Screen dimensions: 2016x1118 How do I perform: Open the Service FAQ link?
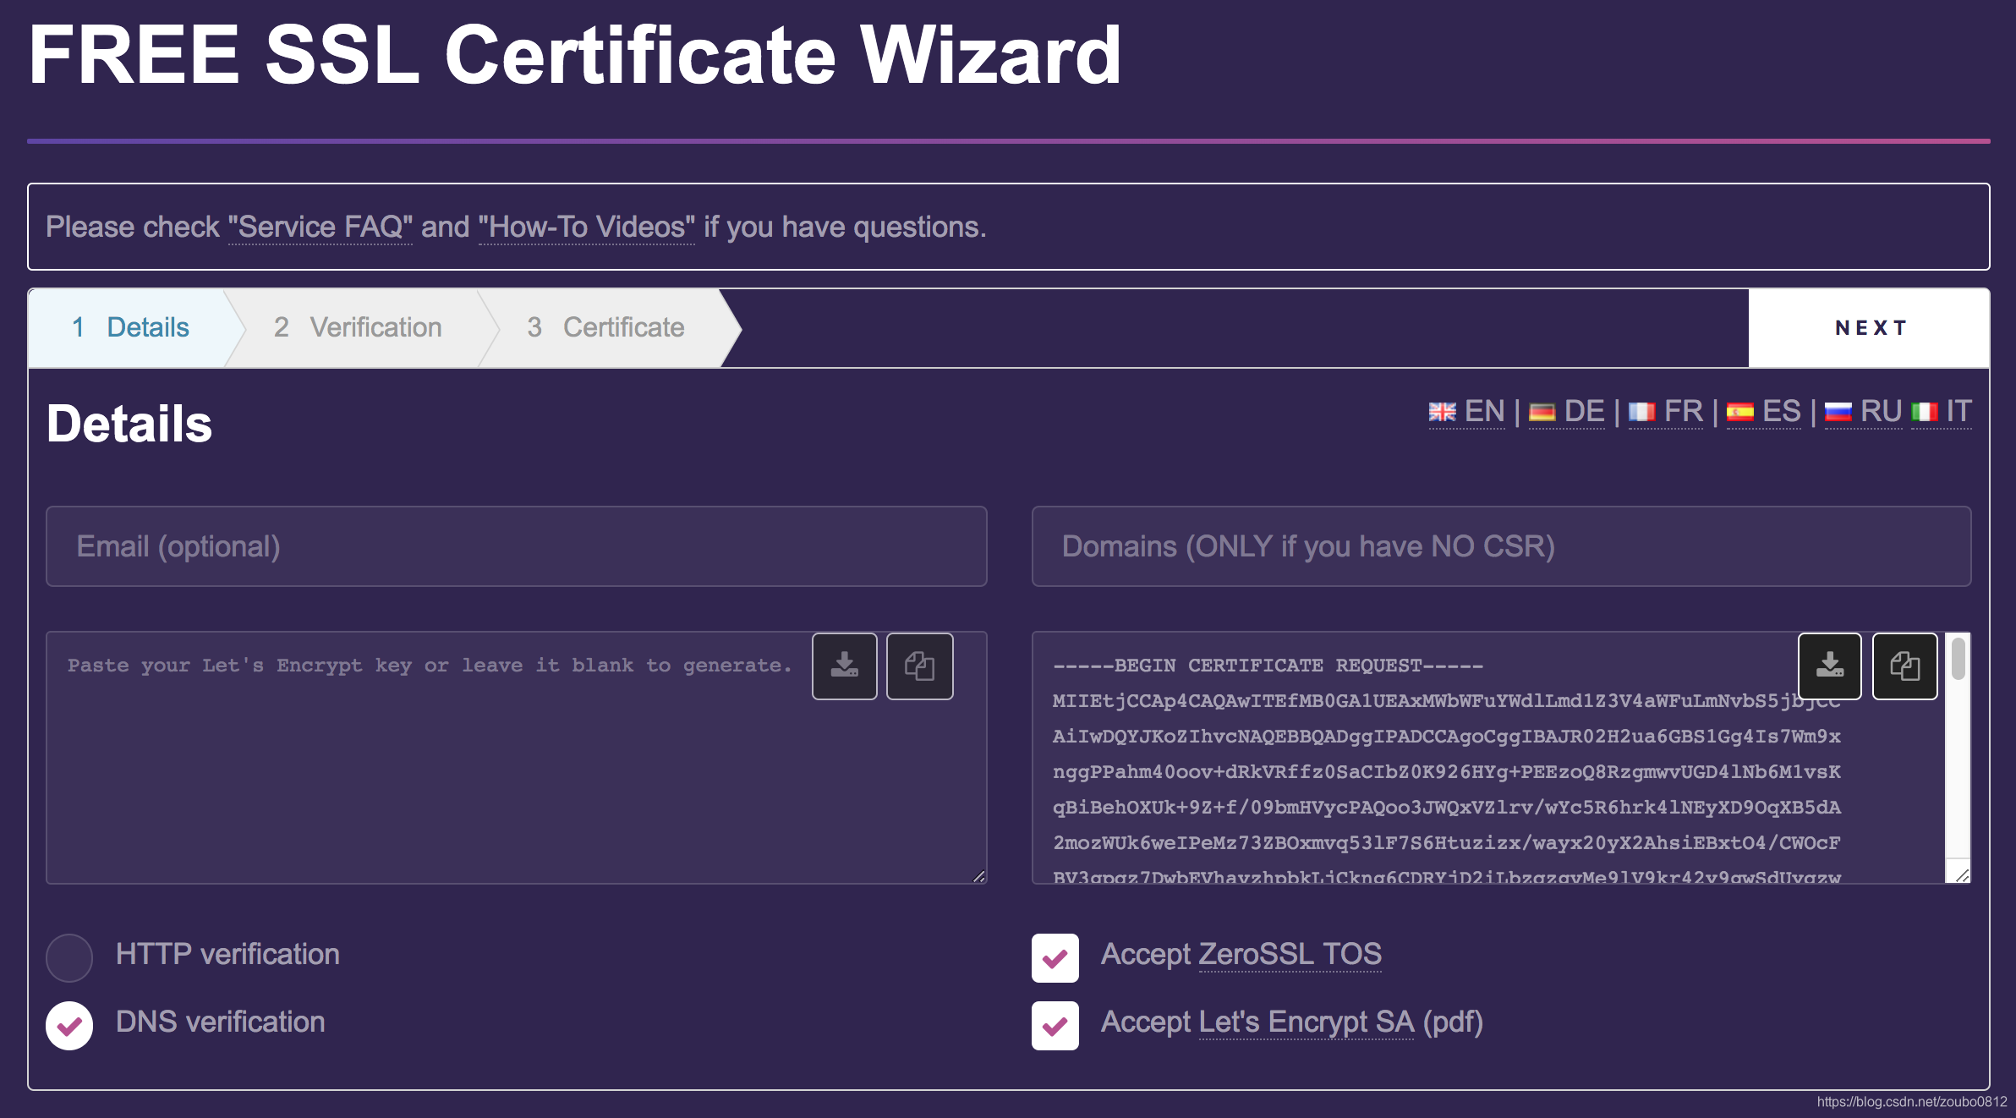320,227
